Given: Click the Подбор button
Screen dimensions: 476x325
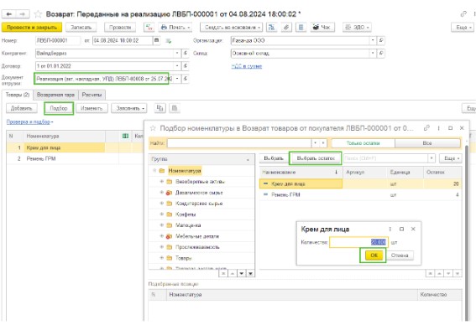Looking at the screenshot, I should (x=59, y=108).
